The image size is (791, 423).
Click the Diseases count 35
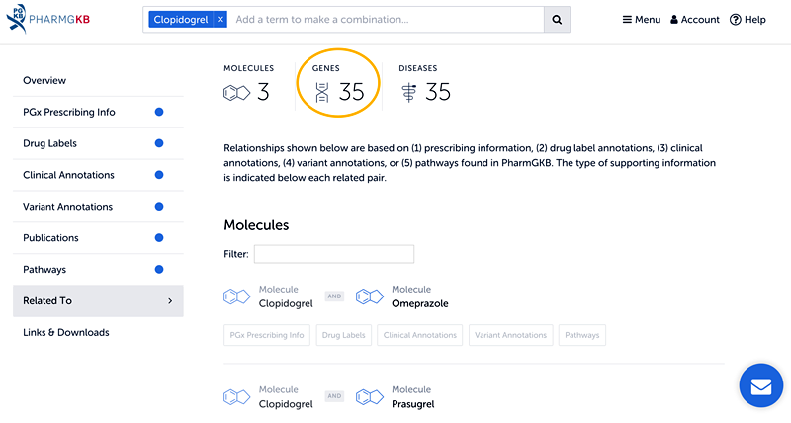(438, 92)
